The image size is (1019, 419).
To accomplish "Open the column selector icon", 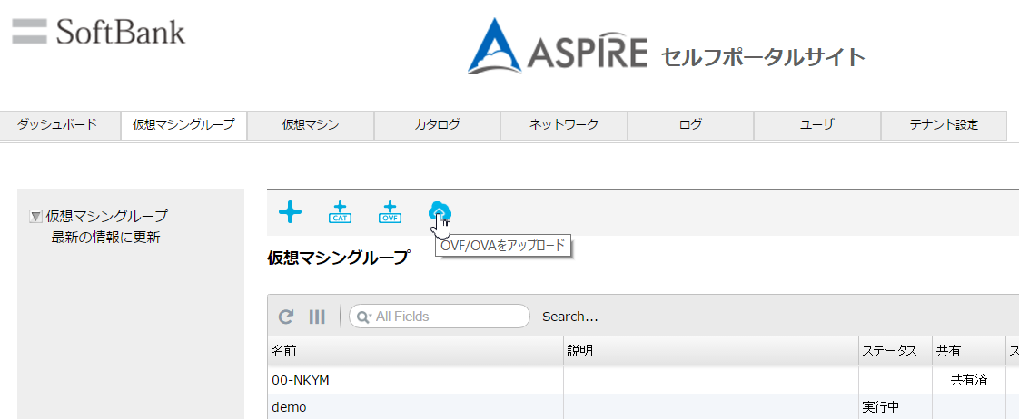I will coord(317,317).
